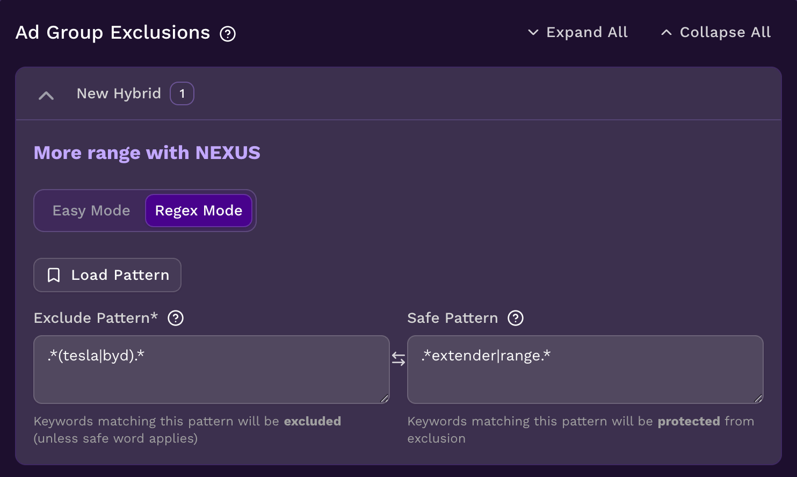
Task: Click the Expand All chevron-down icon
Action: click(533, 32)
